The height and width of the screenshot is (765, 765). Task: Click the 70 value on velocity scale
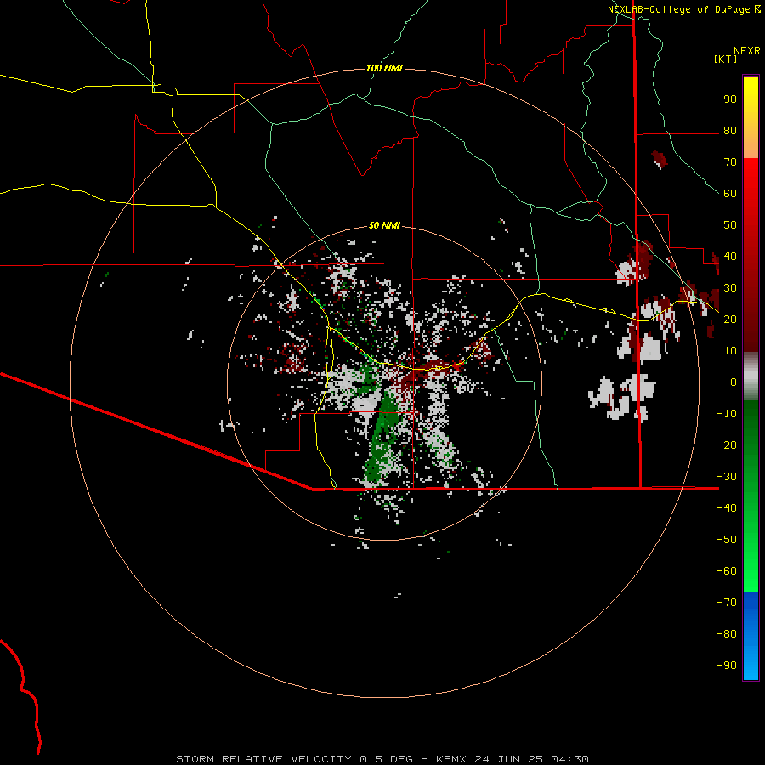tap(730, 162)
